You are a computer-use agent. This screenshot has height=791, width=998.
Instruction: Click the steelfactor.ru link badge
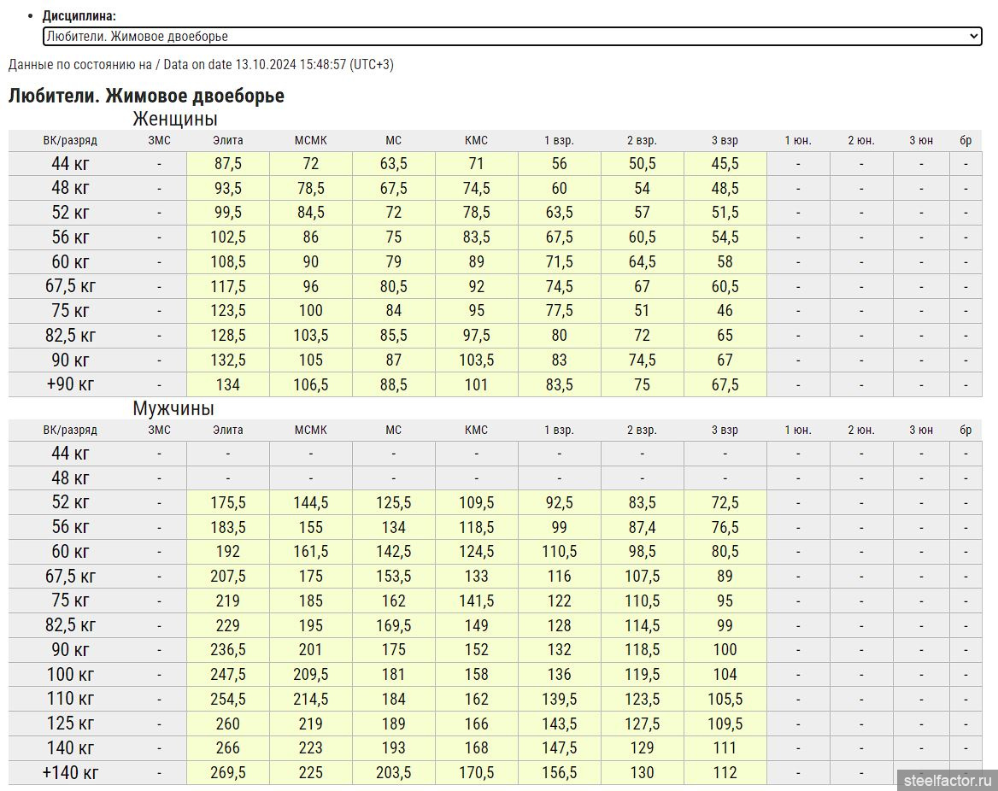point(948,780)
